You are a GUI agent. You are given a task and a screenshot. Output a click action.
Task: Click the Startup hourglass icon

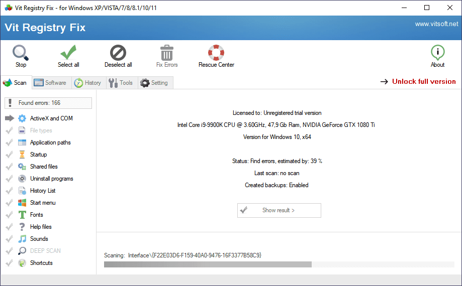tap(22, 155)
